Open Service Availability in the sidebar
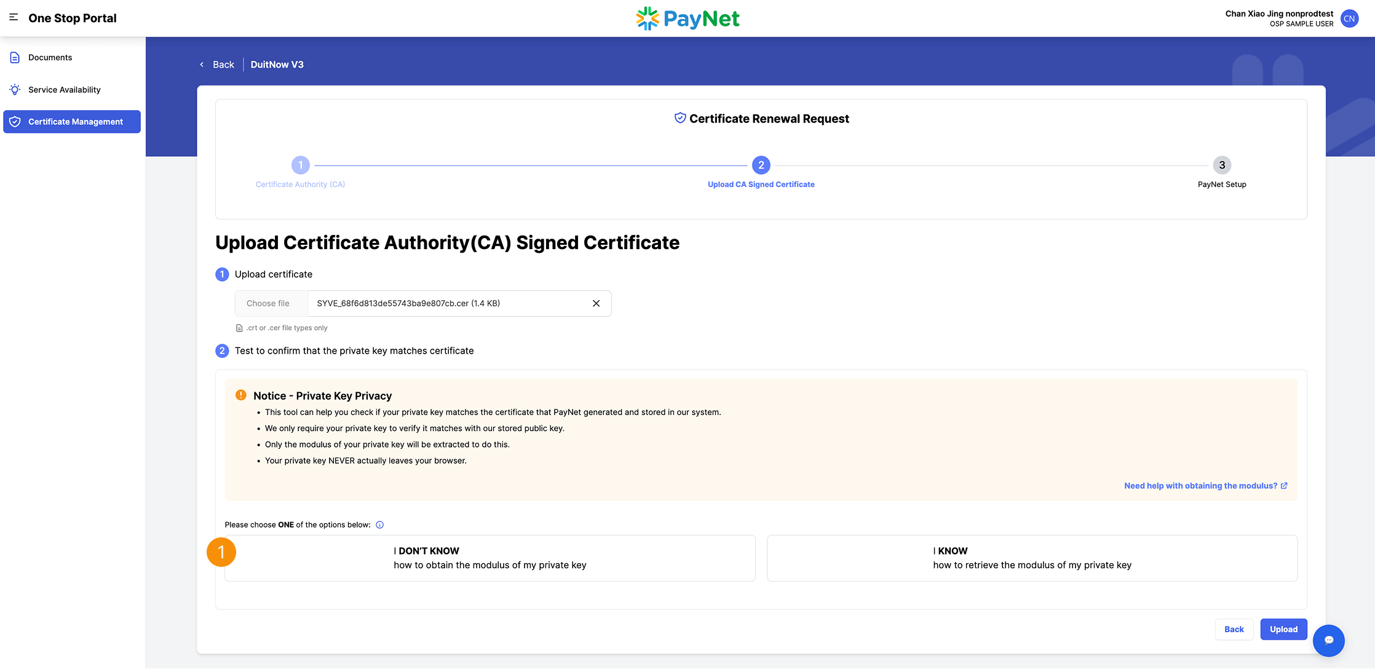 click(x=73, y=90)
